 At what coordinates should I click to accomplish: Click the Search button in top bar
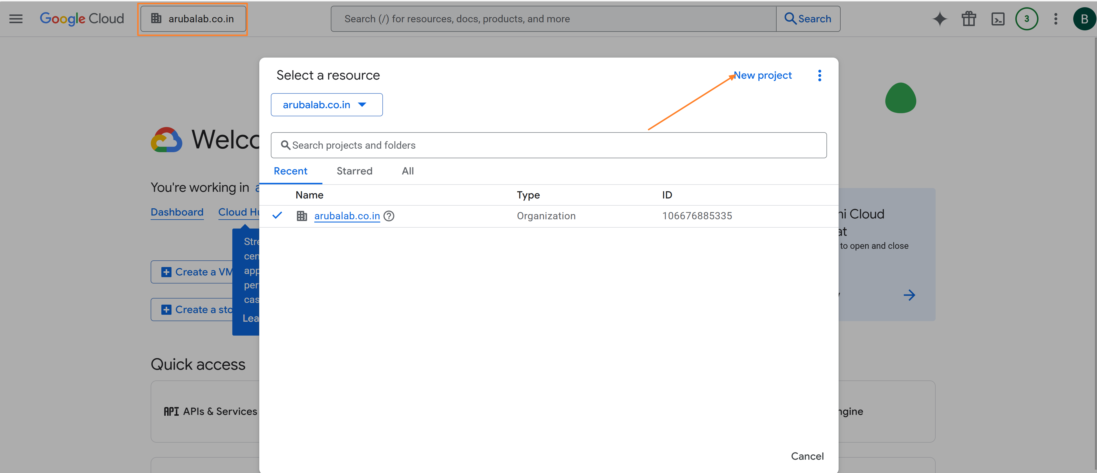(x=808, y=19)
